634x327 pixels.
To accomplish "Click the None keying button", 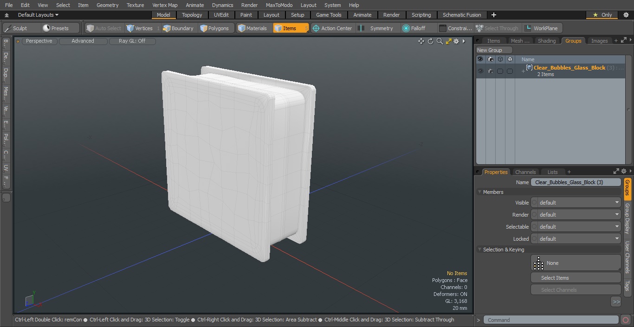I will [x=576, y=263].
